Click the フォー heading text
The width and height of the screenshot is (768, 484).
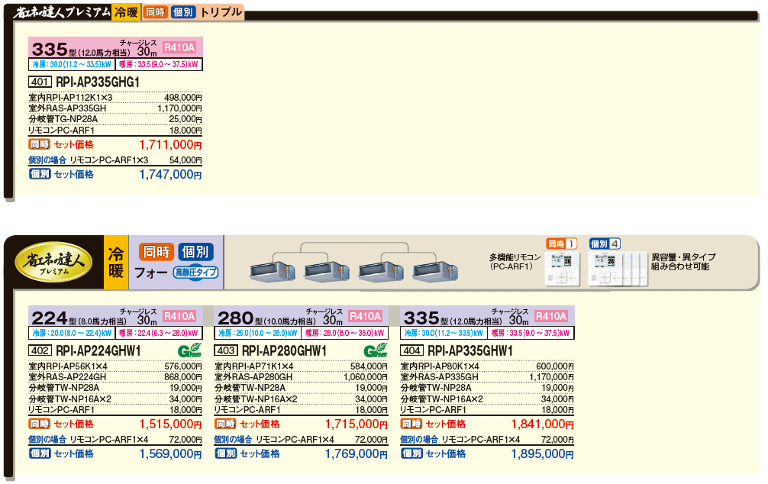pyautogui.click(x=151, y=273)
